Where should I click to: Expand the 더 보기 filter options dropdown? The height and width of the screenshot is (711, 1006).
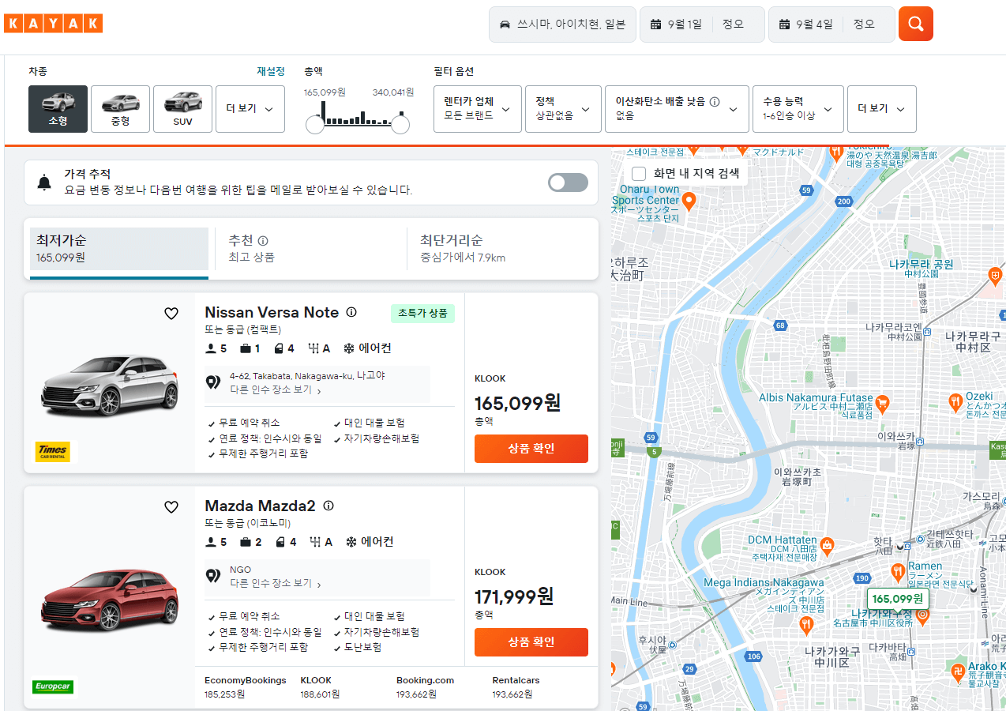coord(882,109)
